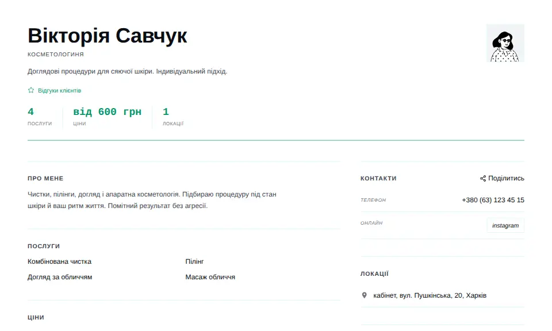The image size is (552, 331).
Task: Click the 1 локації counter
Action: click(173, 117)
